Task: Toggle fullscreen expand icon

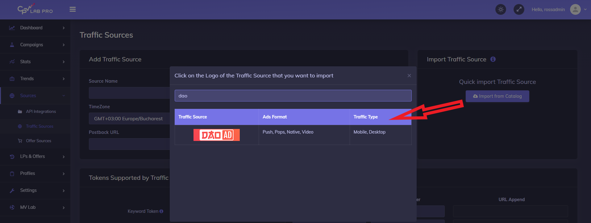Action: (x=519, y=10)
